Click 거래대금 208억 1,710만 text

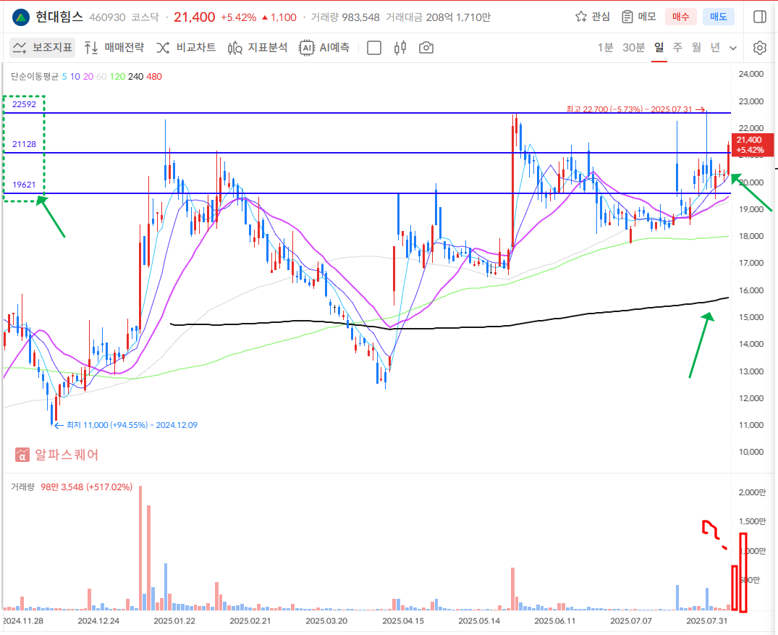point(438,17)
